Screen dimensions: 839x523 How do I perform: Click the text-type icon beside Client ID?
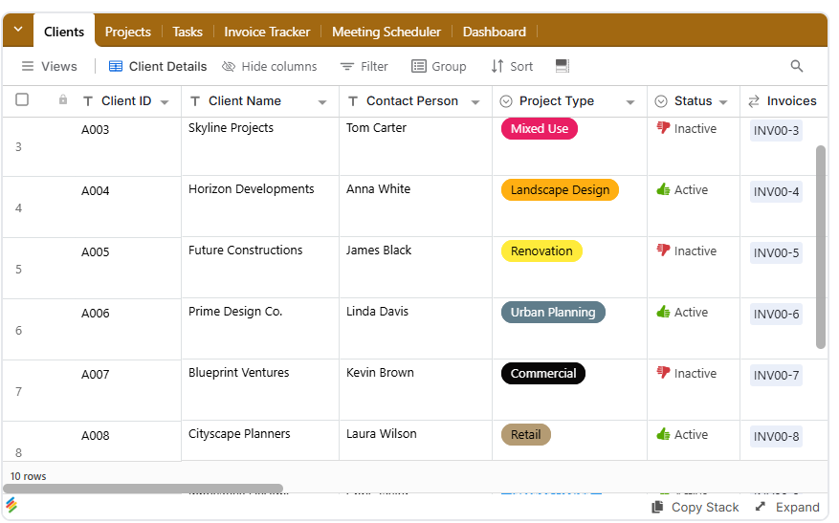88,101
